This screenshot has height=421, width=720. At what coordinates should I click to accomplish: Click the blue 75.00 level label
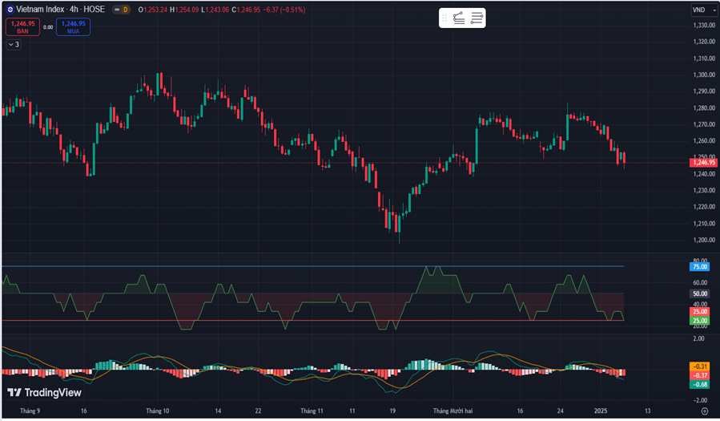click(x=700, y=266)
